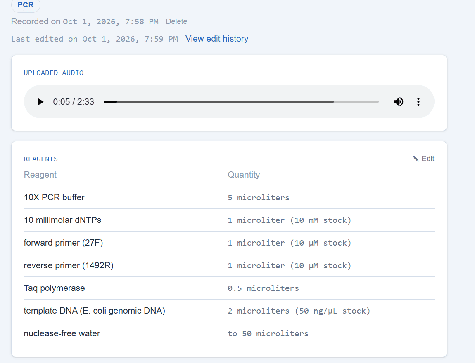Select reverse primer (1492R) entry

tap(69, 265)
